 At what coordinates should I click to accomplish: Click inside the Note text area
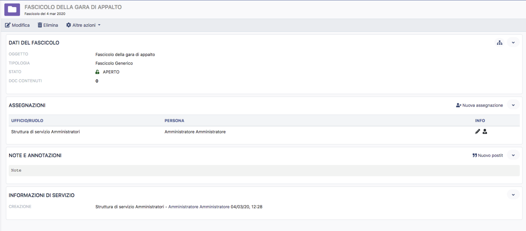264,170
